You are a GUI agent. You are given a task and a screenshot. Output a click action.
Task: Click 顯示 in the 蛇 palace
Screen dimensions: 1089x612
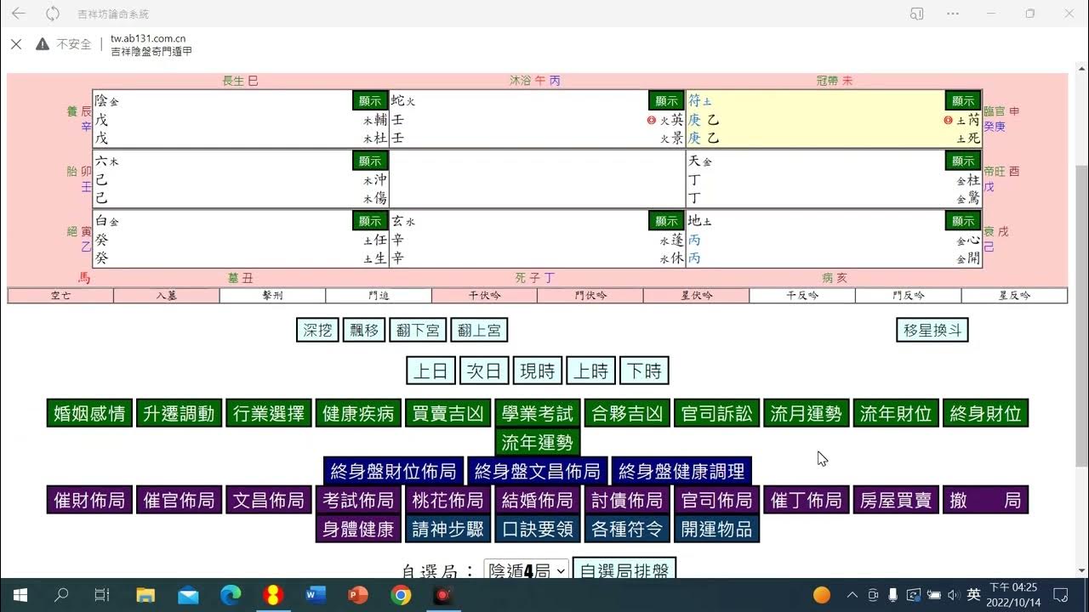(x=666, y=100)
